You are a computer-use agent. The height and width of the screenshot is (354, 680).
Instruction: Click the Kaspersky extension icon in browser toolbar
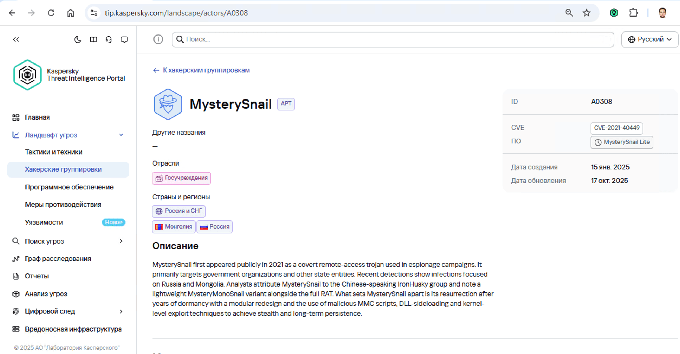(614, 13)
